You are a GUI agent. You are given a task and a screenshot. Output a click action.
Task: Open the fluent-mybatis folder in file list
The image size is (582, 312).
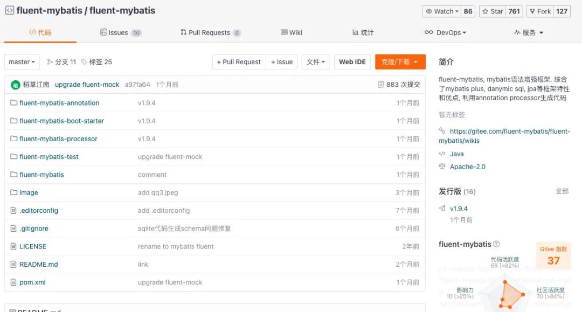point(41,175)
